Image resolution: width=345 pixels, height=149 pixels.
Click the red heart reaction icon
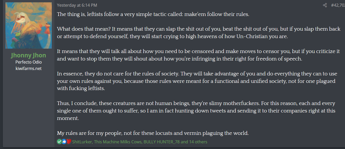pyautogui.click(x=69, y=142)
